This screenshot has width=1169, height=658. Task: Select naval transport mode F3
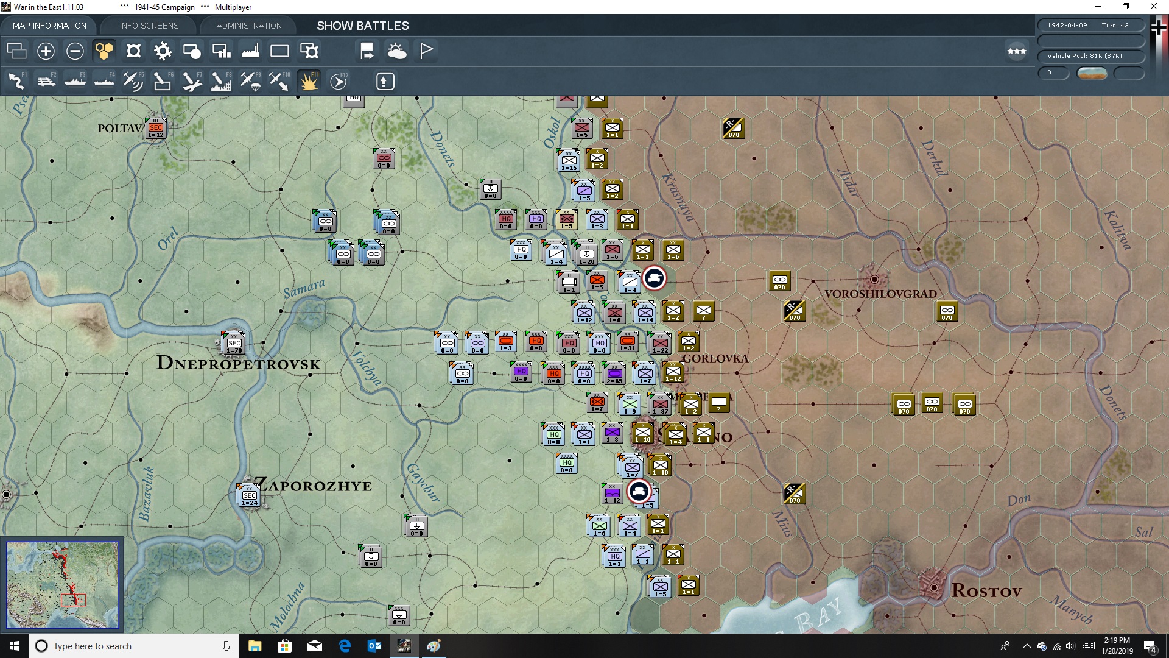point(75,81)
